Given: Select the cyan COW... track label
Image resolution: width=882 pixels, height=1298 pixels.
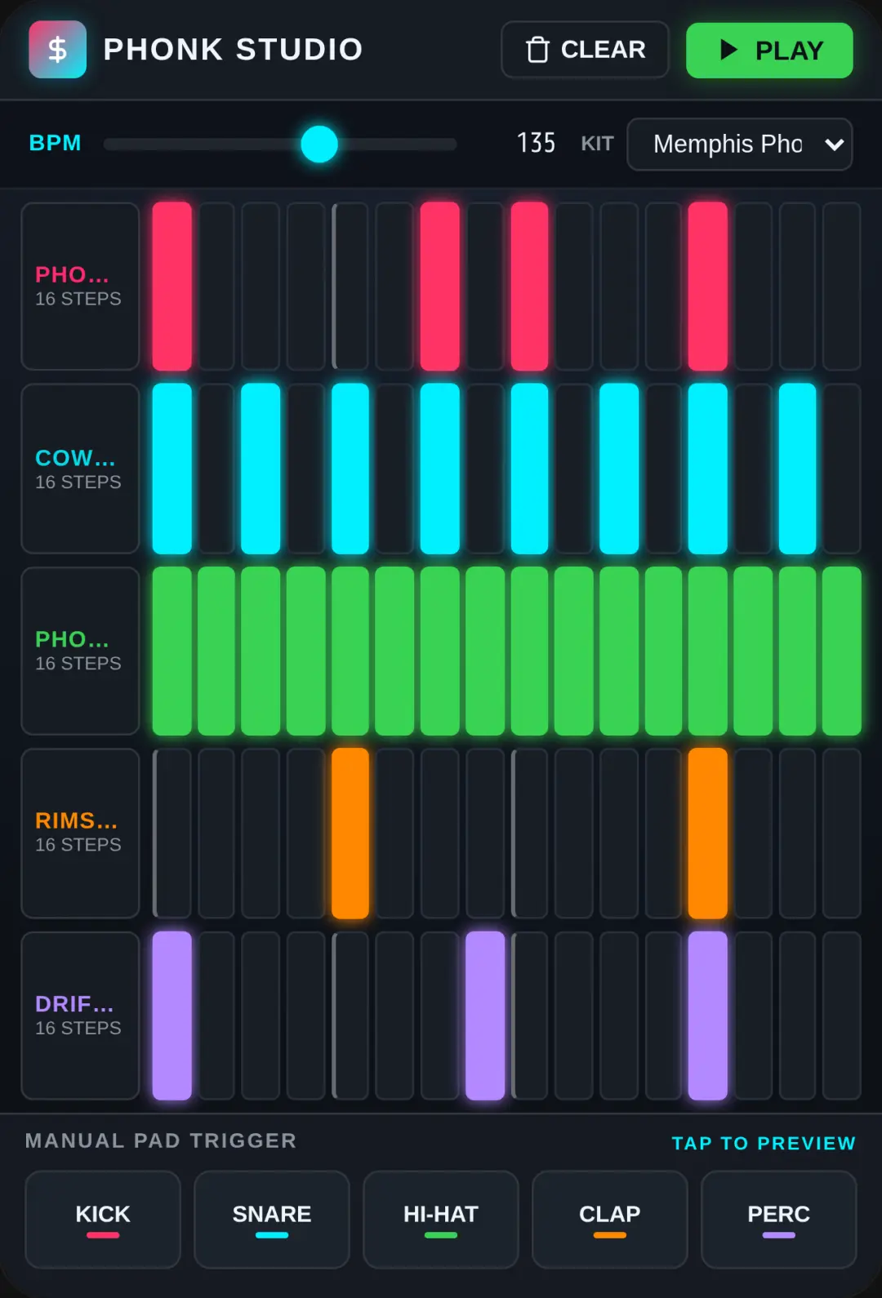Looking at the screenshot, I should [80, 469].
